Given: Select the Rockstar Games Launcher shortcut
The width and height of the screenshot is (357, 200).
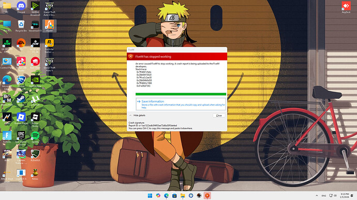Looking at the screenshot, I should pyautogui.click(x=49, y=45).
